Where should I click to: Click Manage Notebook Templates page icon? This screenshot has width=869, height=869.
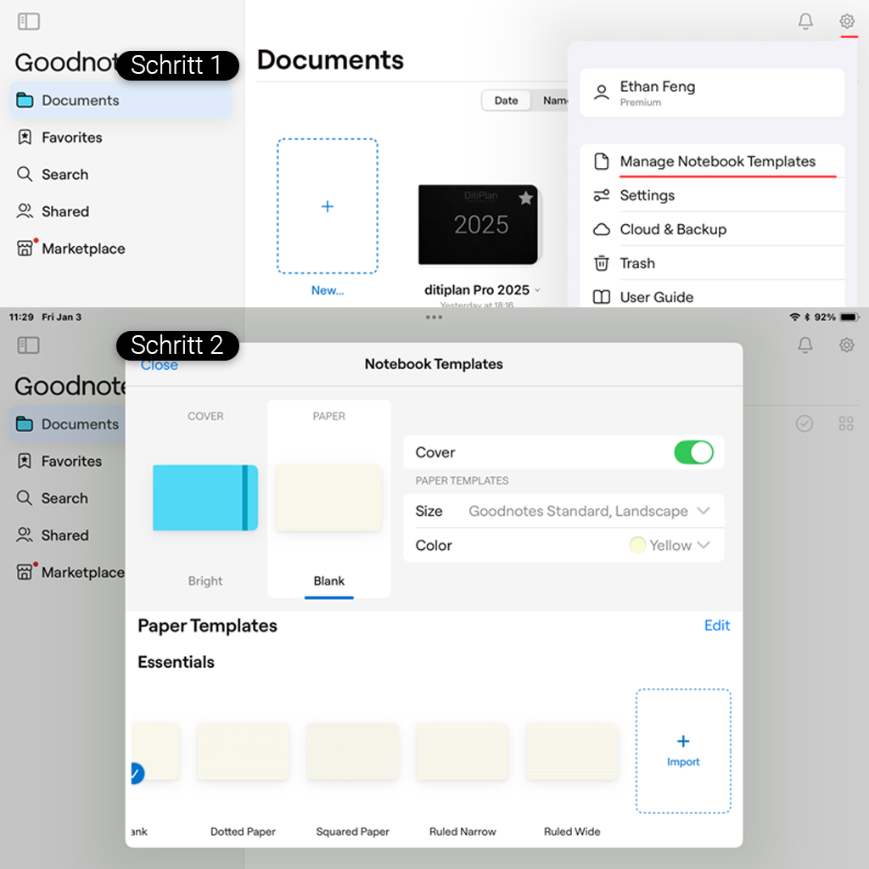[601, 161]
